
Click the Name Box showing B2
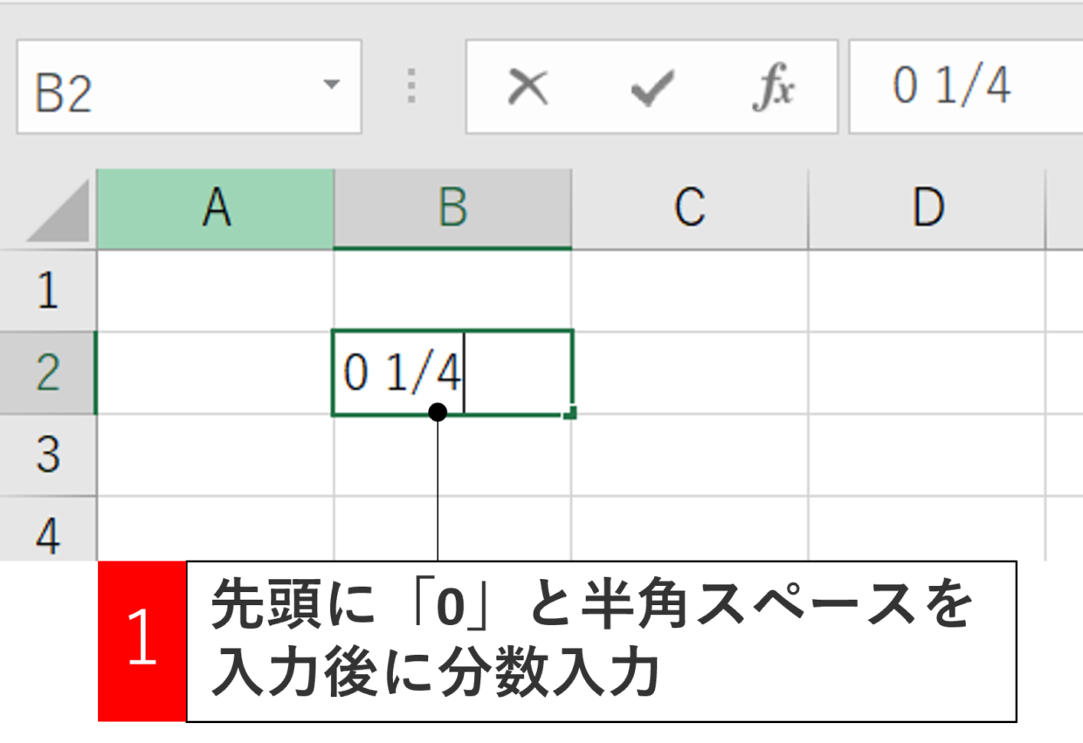point(189,87)
